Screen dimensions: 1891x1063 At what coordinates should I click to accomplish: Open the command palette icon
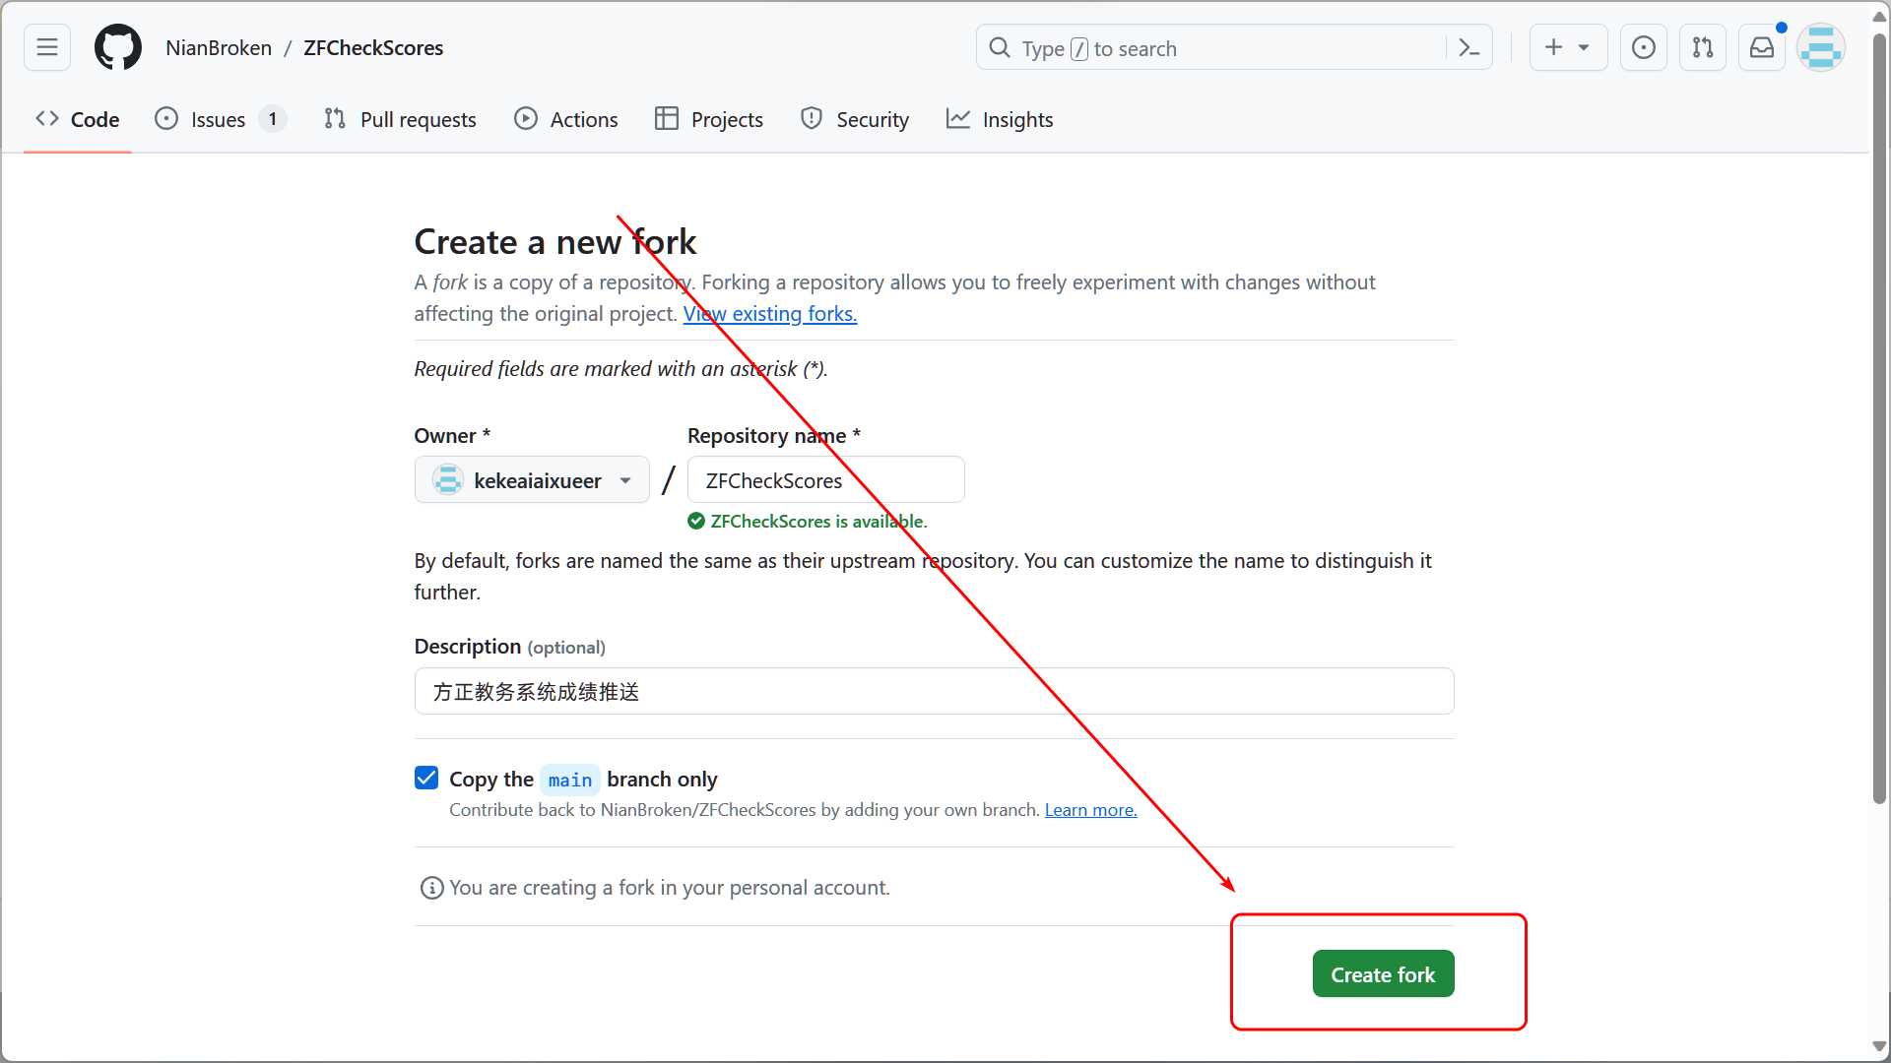1469,47
